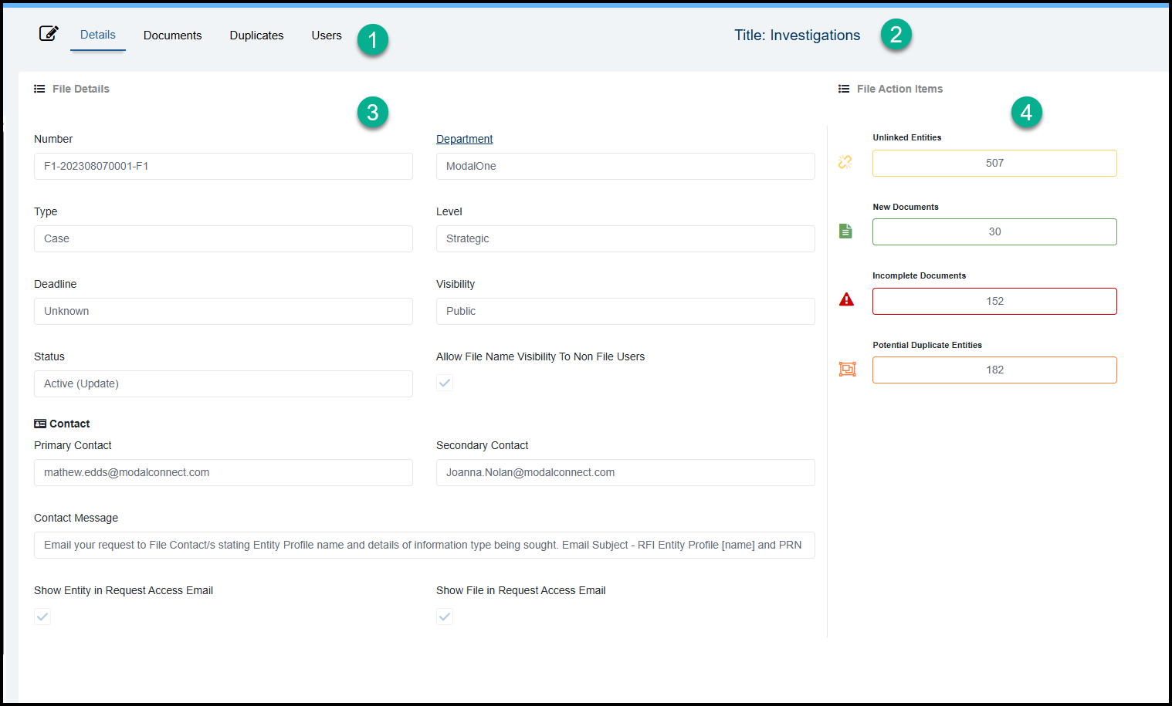The width and height of the screenshot is (1172, 706).
Task: Open the Unlinked Entities count of 507
Action: click(994, 163)
